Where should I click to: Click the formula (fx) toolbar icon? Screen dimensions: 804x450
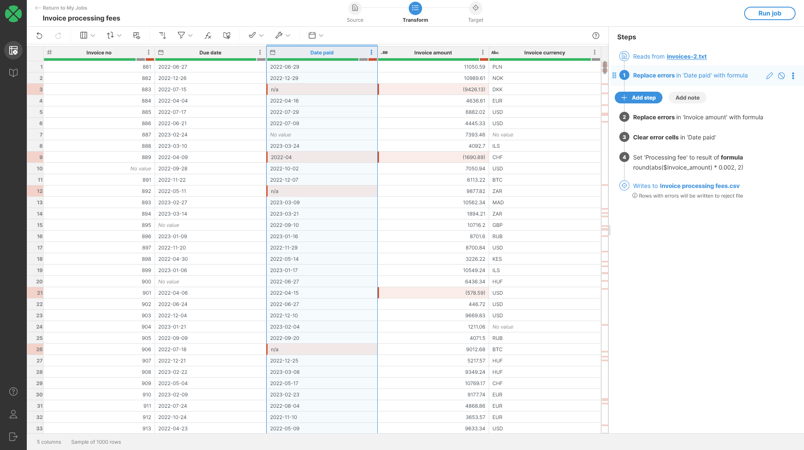(208, 36)
